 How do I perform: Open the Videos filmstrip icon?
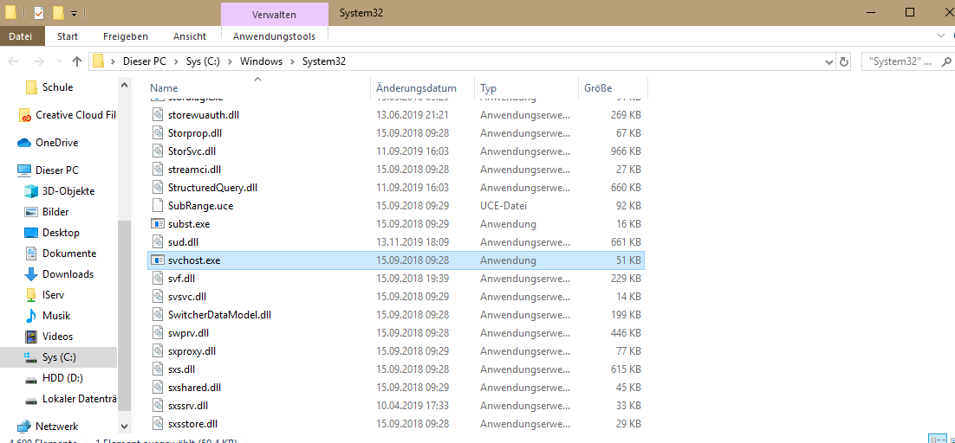[31, 337]
